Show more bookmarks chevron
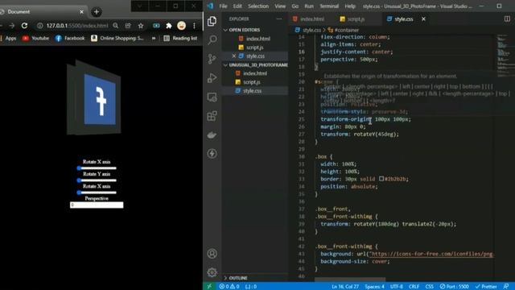 (x=154, y=39)
